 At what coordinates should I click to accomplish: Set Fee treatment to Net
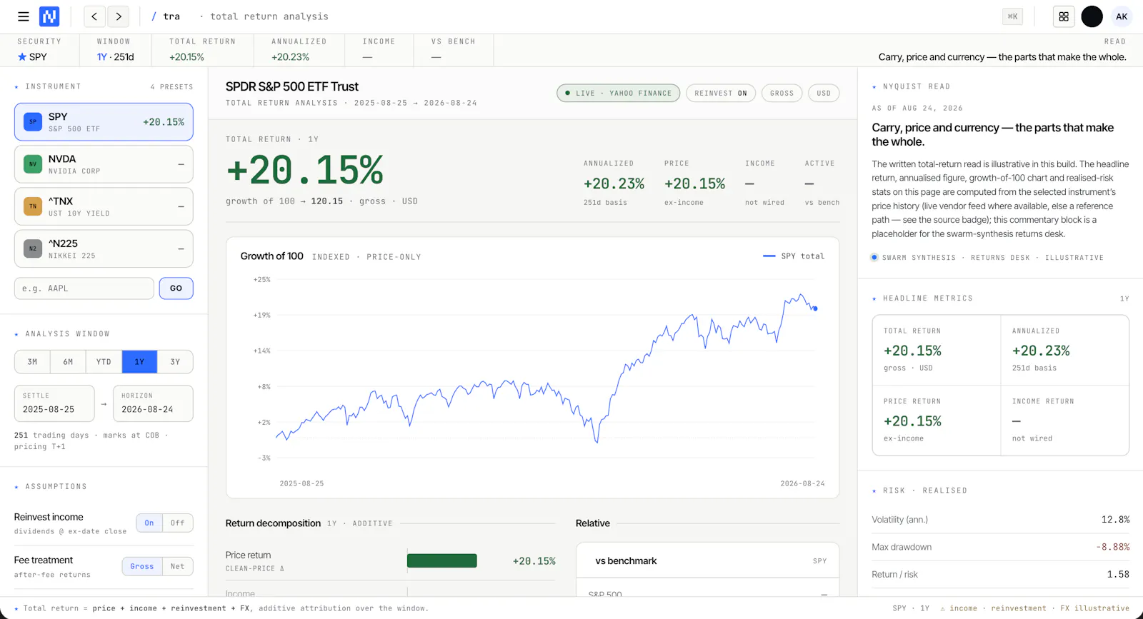coord(178,567)
